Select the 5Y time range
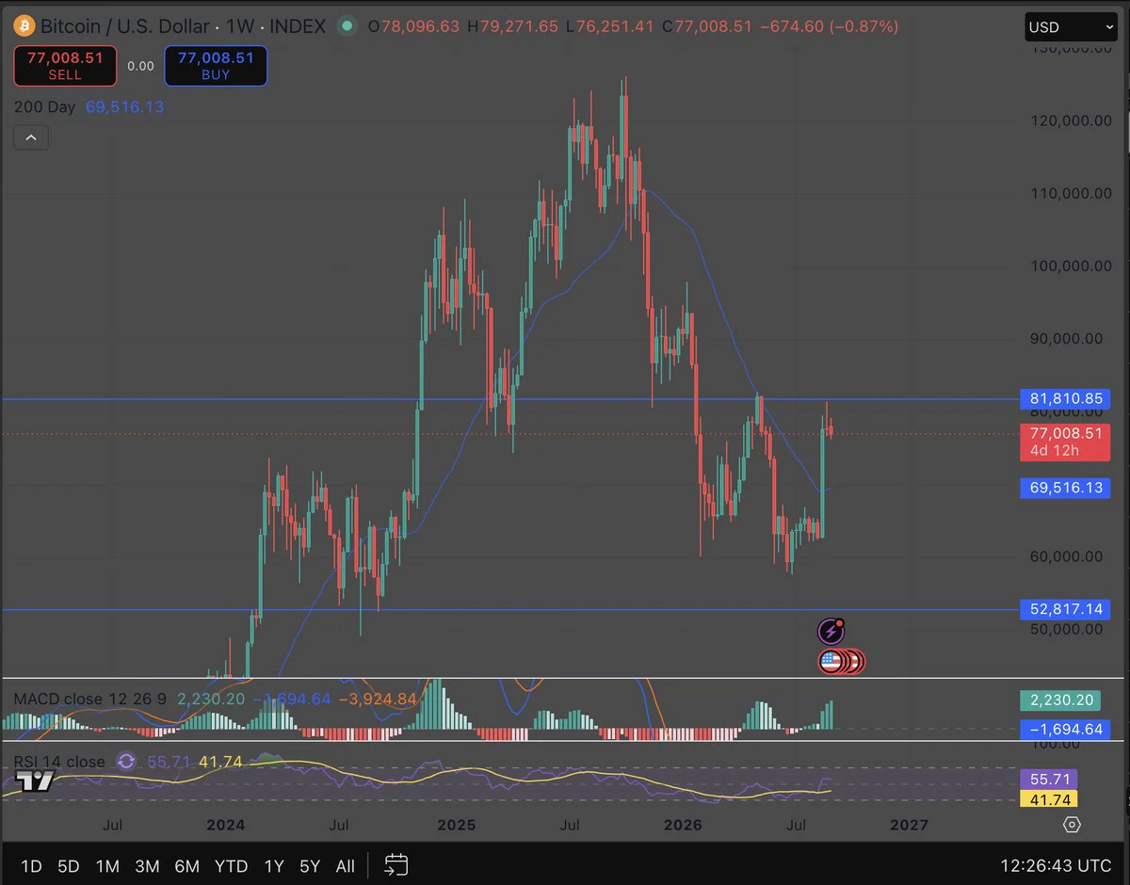 (310, 865)
